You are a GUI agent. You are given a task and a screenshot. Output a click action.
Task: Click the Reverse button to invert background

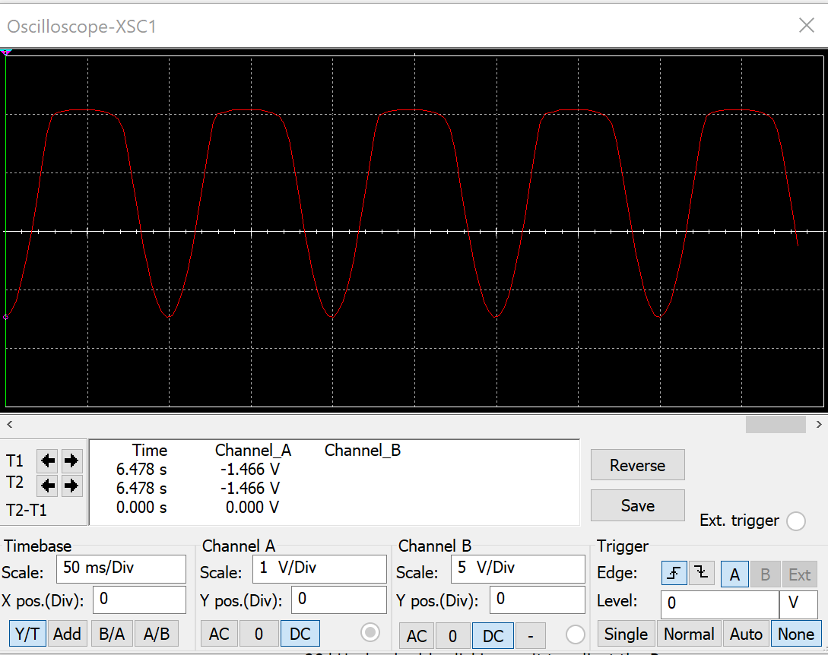pyautogui.click(x=637, y=464)
